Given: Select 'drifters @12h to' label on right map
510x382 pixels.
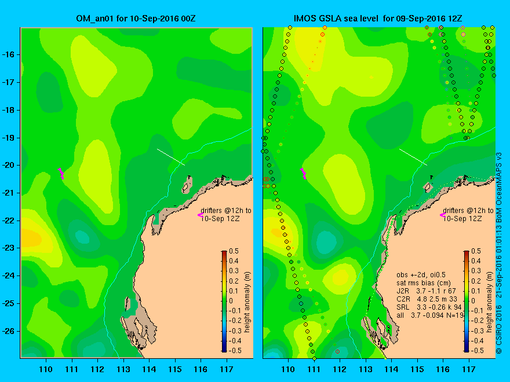Looking at the screenshot, I should [468, 211].
